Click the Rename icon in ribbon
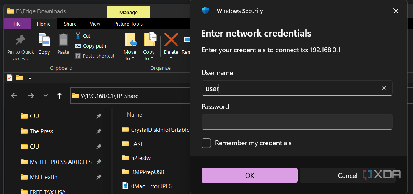 point(187,40)
